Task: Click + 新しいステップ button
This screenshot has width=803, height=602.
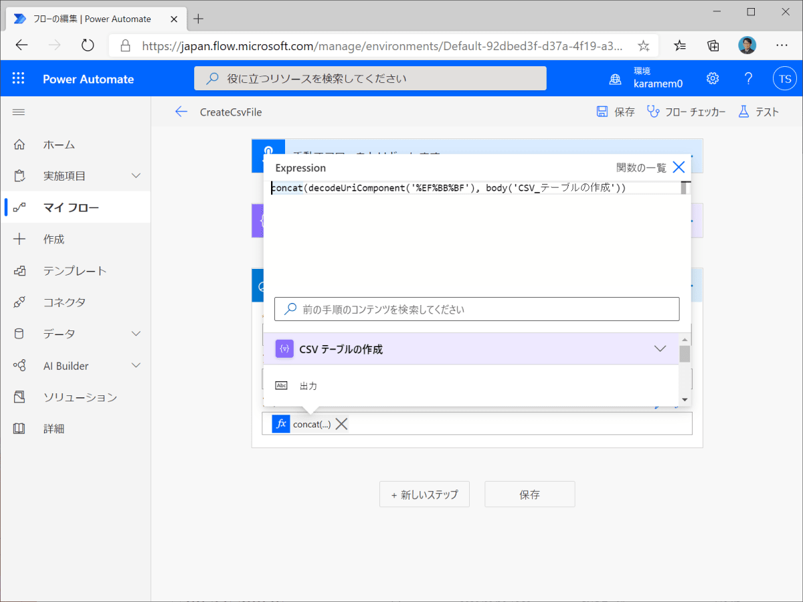Action: pos(424,494)
